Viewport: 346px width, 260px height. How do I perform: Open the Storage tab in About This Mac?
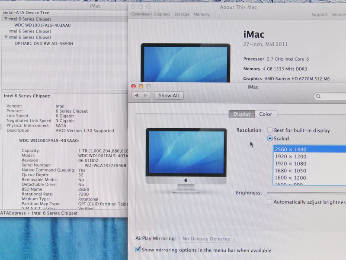click(182, 14)
